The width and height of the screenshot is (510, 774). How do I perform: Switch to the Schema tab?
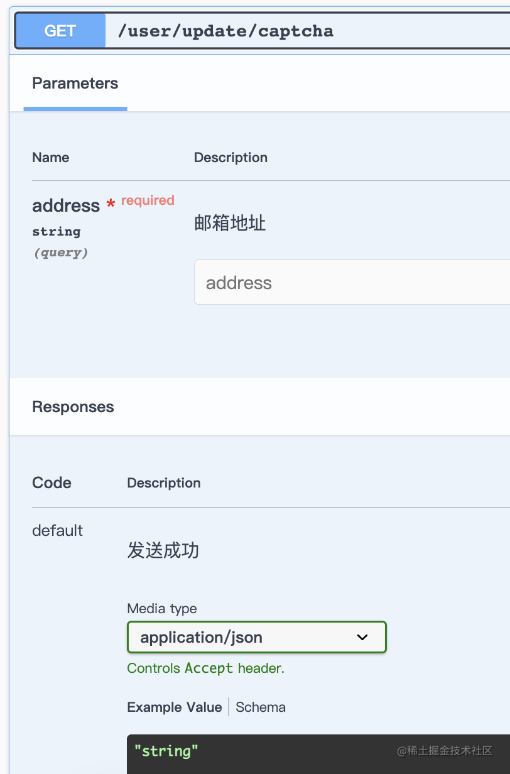click(x=261, y=707)
